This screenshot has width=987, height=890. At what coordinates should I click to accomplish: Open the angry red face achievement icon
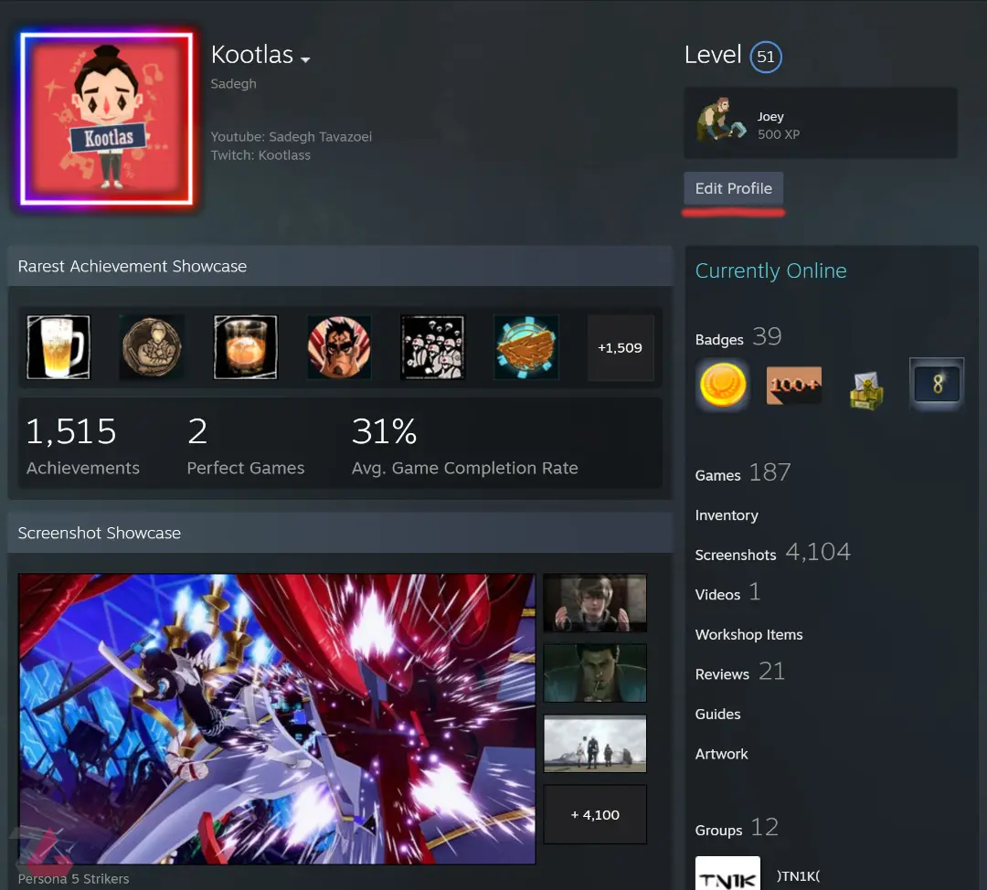pos(339,347)
